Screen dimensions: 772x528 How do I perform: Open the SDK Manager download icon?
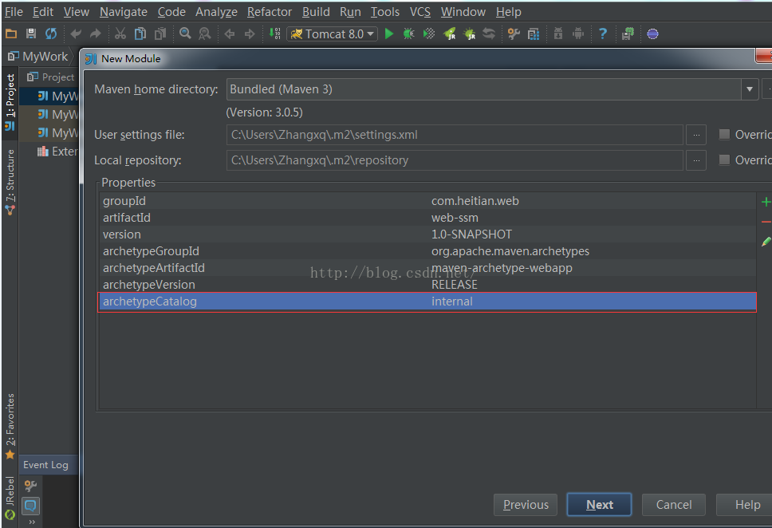(x=558, y=33)
